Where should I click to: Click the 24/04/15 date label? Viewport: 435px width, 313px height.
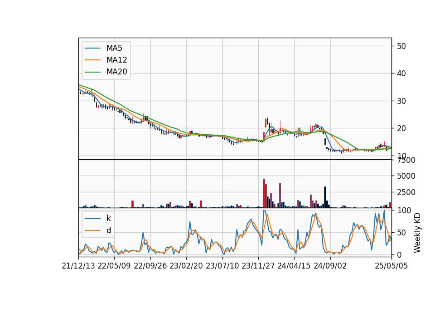tap(294, 266)
